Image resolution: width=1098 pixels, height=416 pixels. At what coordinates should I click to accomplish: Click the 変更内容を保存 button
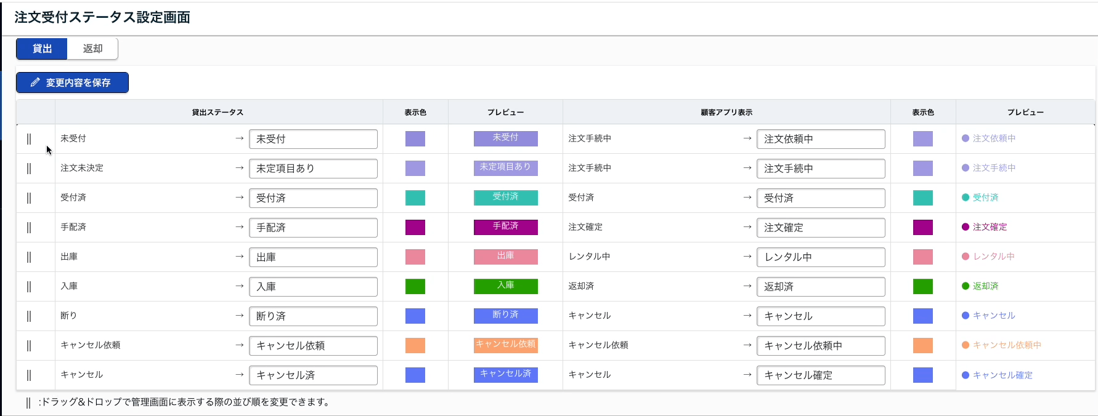pyautogui.click(x=72, y=82)
